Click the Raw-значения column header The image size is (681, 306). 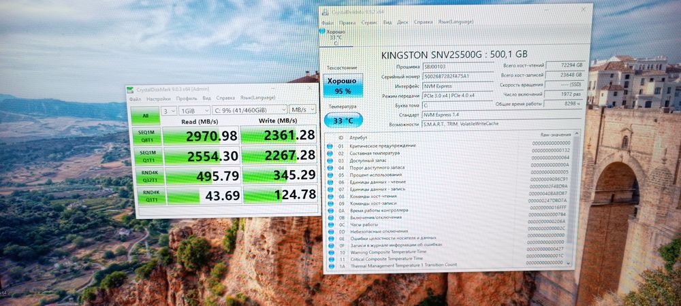554,135
